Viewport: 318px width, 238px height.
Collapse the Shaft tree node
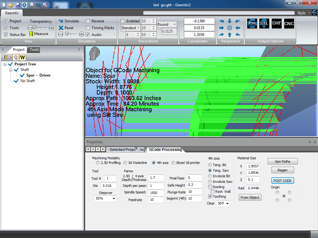pos(11,70)
